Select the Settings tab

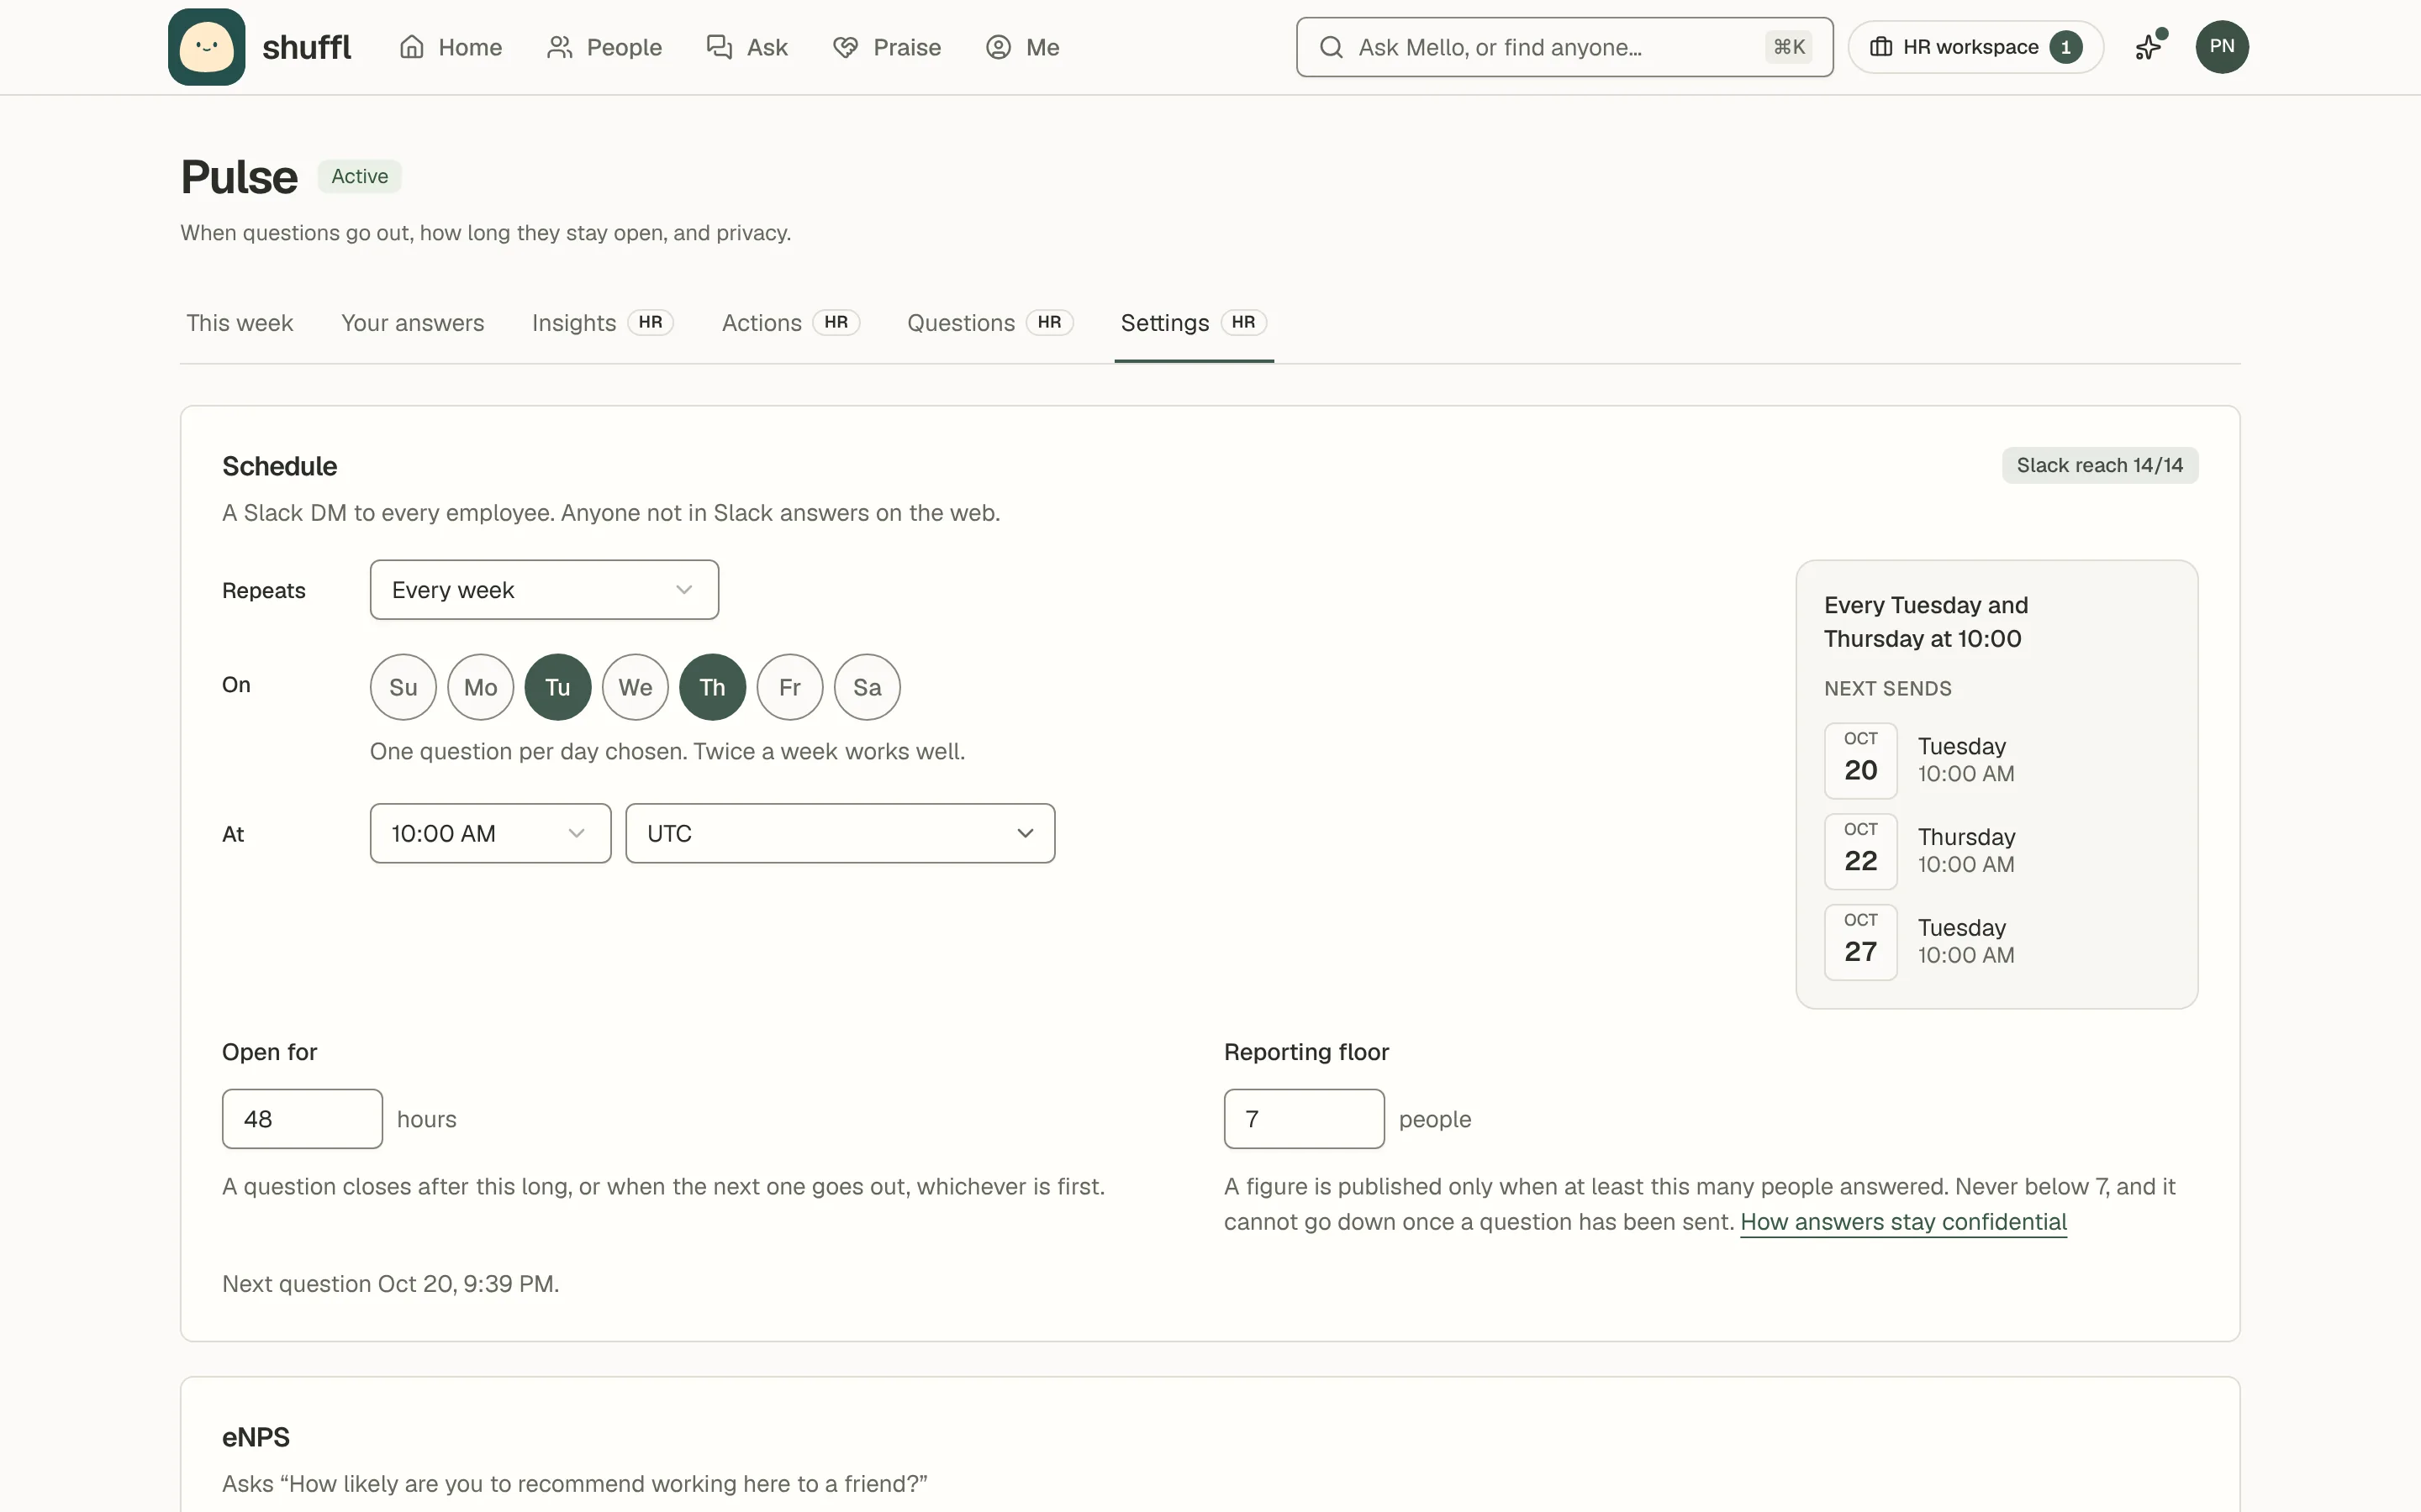(x=1194, y=323)
